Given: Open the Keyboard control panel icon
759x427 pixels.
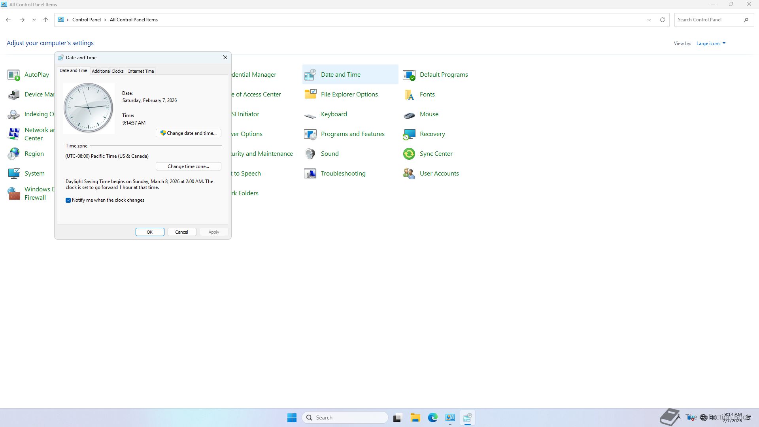Looking at the screenshot, I should pyautogui.click(x=310, y=114).
